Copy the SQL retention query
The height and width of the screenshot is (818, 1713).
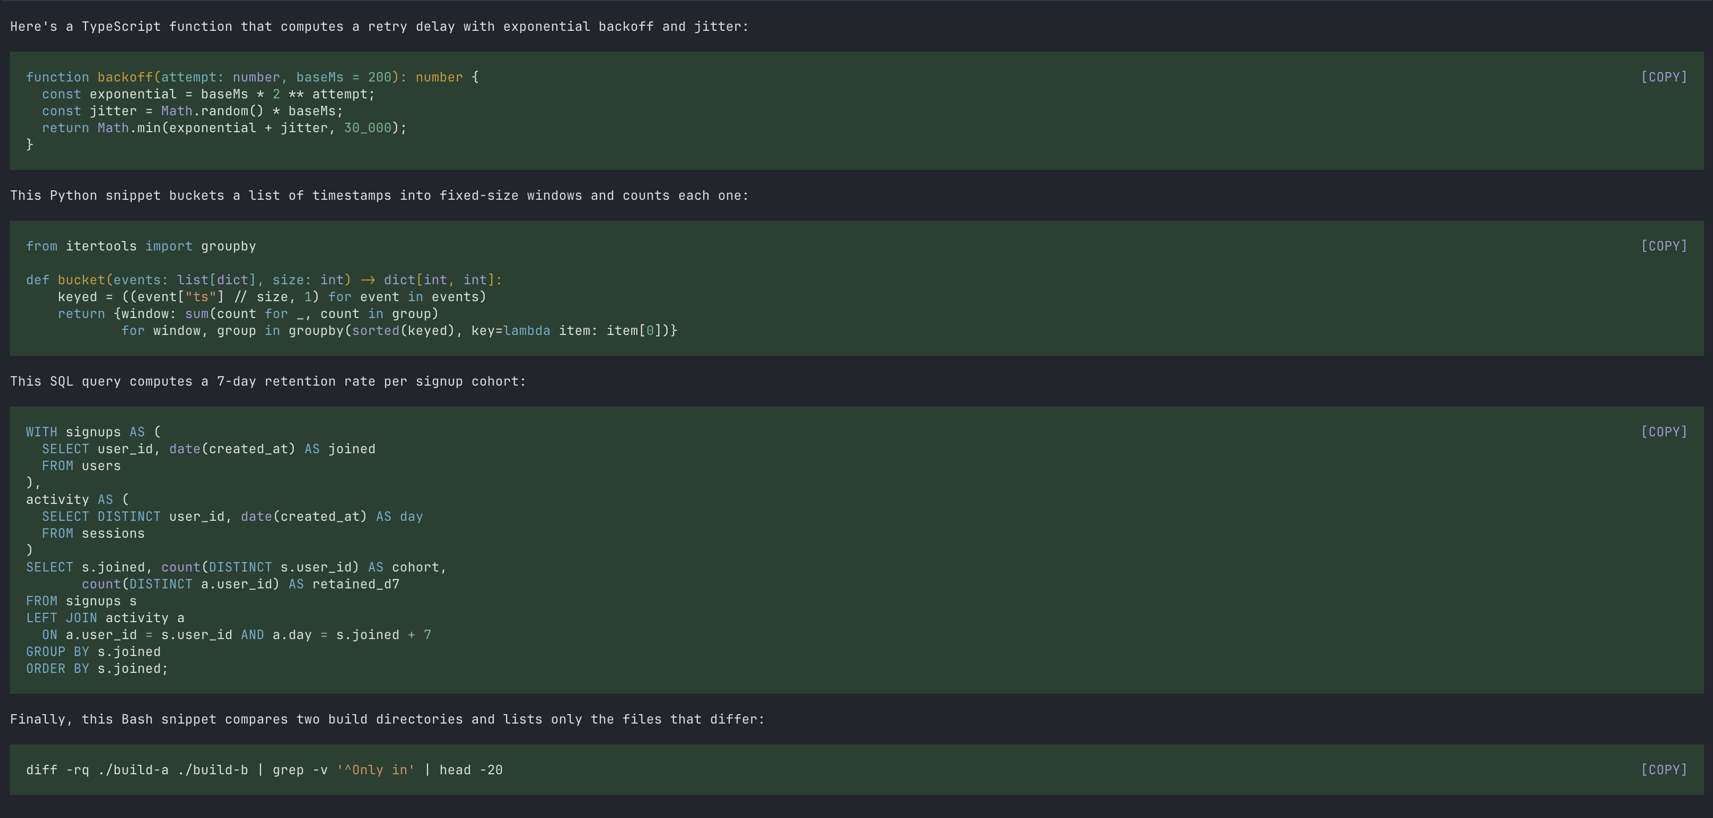[1664, 431]
